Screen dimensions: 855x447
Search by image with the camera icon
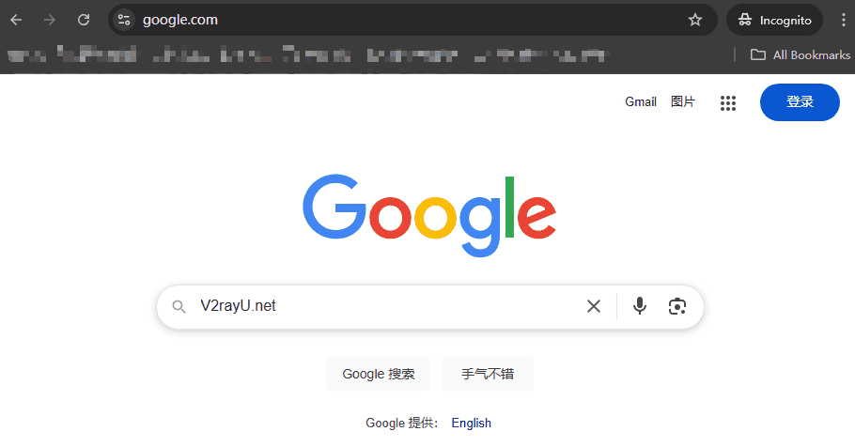click(x=677, y=306)
